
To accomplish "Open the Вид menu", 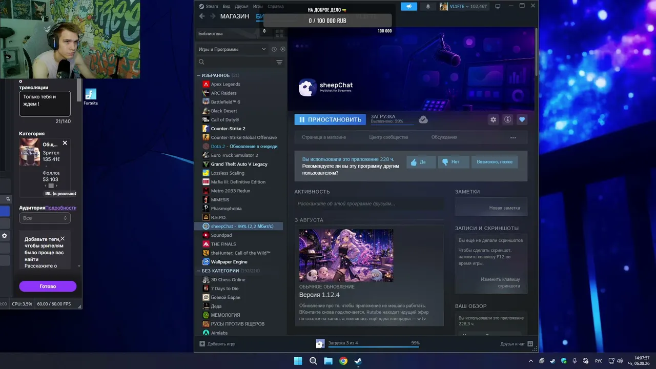I will [x=227, y=6].
